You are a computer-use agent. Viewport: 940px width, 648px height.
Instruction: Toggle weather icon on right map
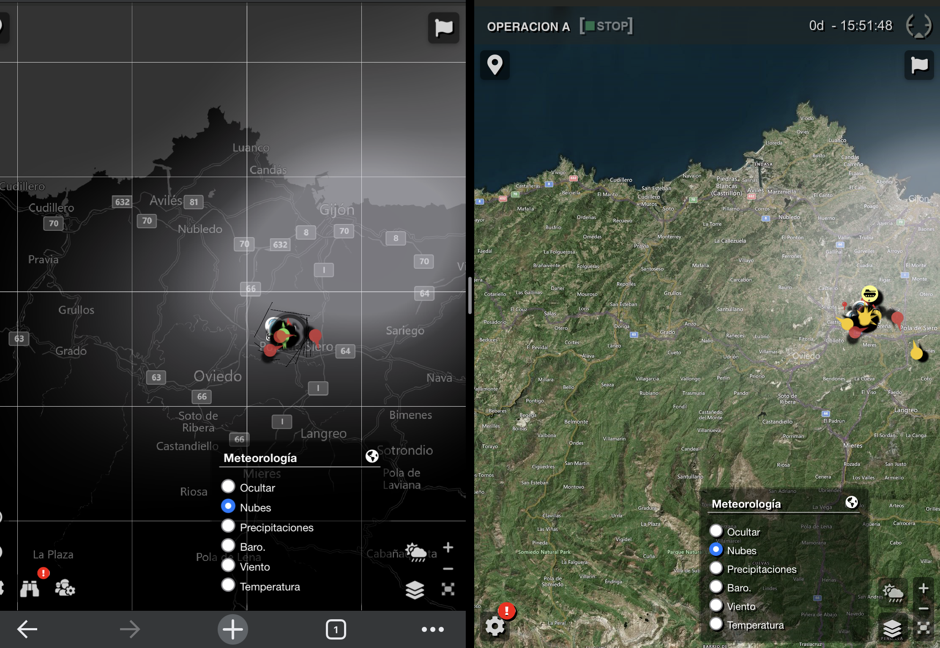tap(893, 593)
